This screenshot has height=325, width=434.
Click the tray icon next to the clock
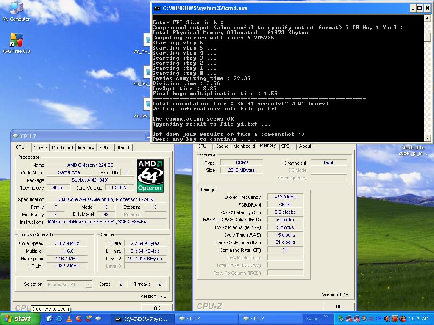click(403, 319)
